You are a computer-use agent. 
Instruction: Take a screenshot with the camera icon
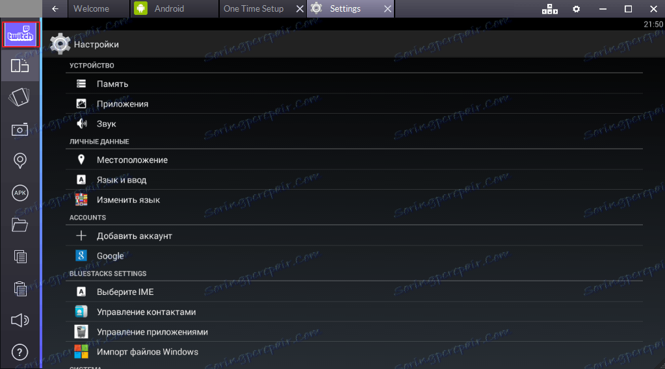[20, 129]
